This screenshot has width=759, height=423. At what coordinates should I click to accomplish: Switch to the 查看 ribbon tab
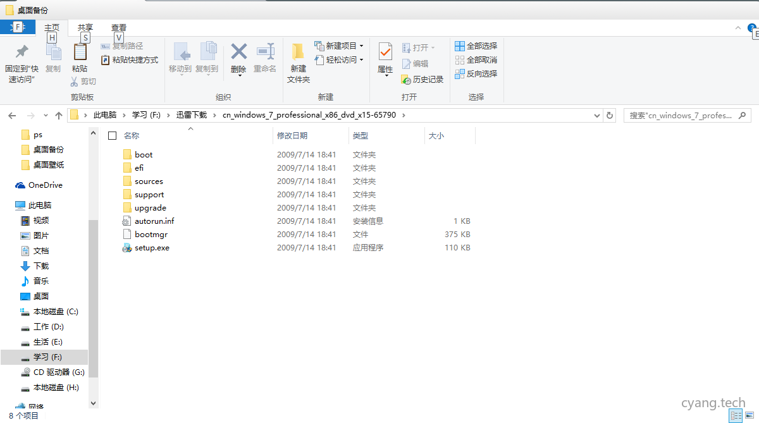tap(119, 27)
